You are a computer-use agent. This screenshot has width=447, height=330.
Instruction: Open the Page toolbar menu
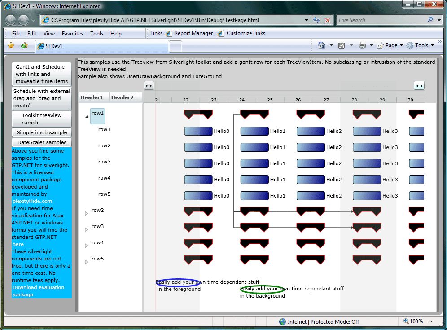[x=390, y=45]
